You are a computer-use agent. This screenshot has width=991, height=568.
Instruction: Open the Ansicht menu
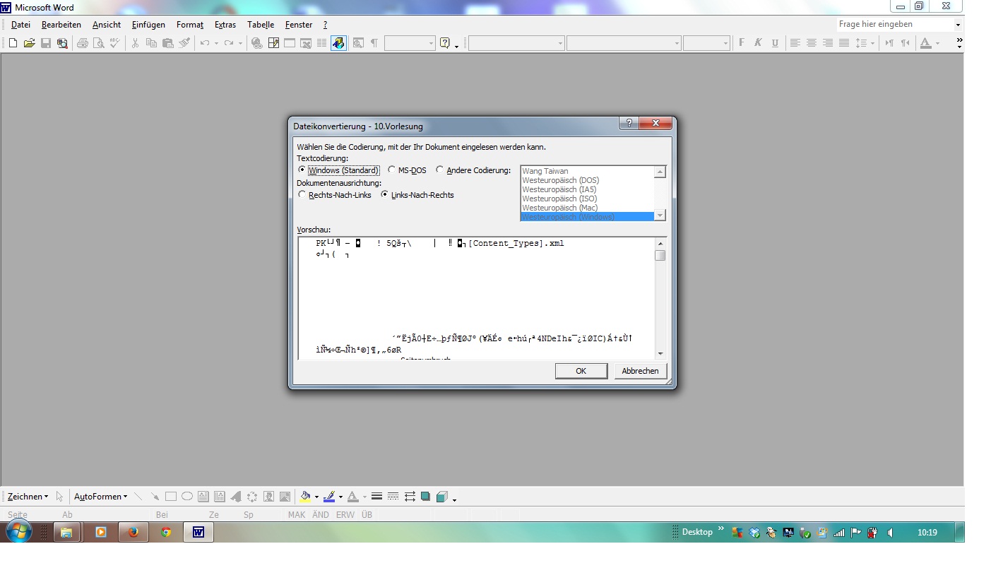click(x=107, y=25)
